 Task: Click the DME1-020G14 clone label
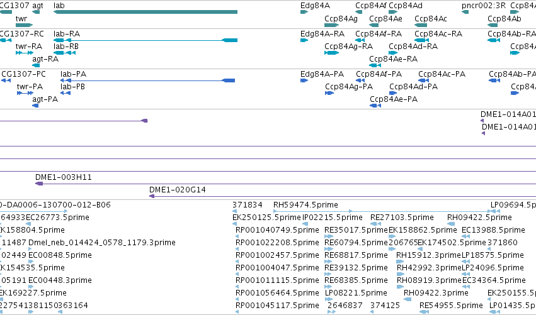pyautogui.click(x=178, y=190)
